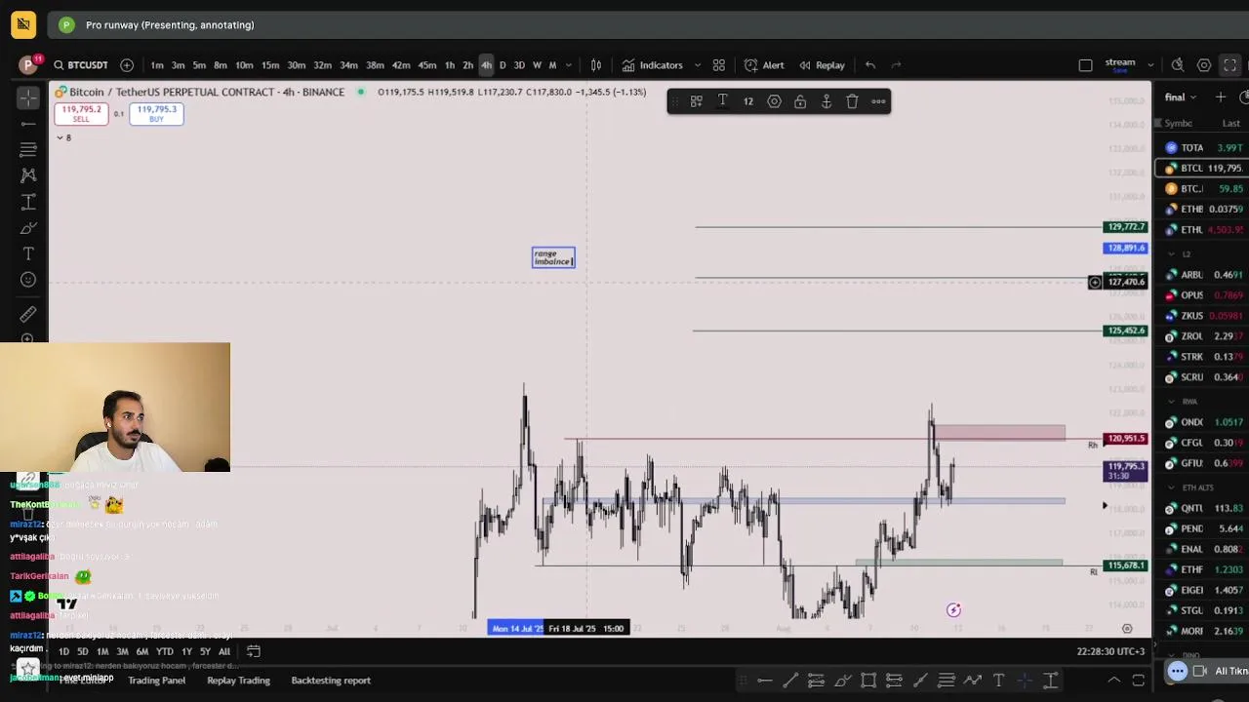
Task: Select the 1h timeframe
Action: click(x=450, y=65)
